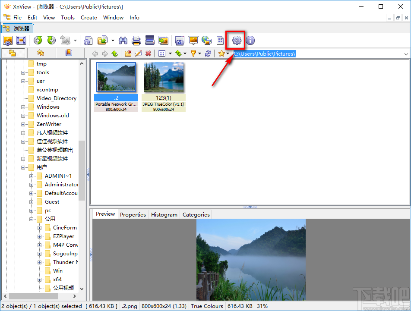
Task: Expand the address path history dropdown
Action: coord(406,54)
